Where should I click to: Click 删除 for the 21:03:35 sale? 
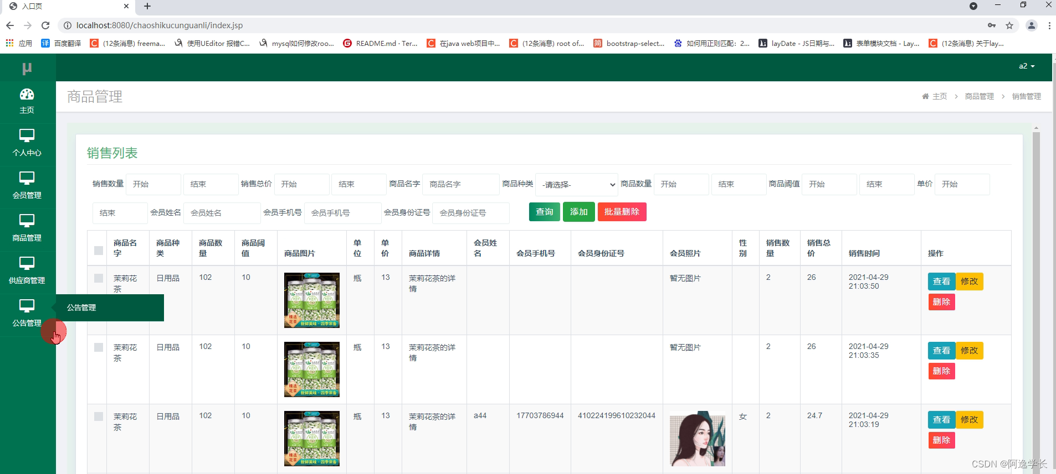coord(941,371)
